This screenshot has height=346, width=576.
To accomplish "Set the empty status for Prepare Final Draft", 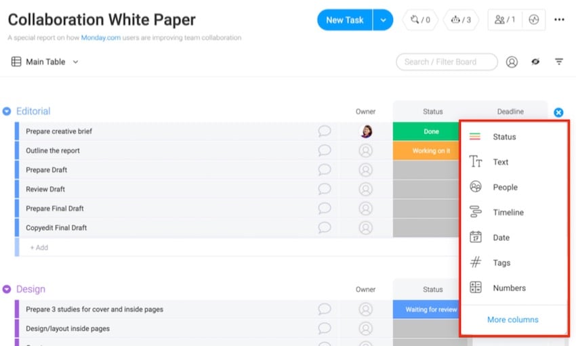I will [426, 209].
